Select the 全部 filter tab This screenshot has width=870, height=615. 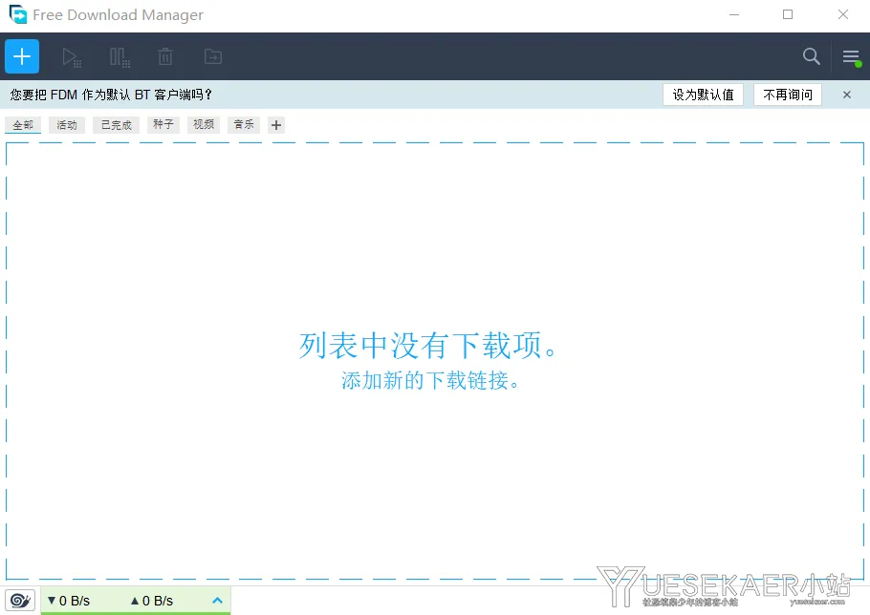(x=23, y=125)
